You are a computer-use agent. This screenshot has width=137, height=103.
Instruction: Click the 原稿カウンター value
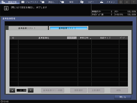coord(112,12)
